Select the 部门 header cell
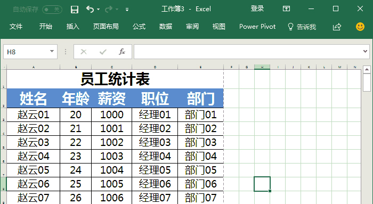The width and height of the screenshot is (373, 204). pyautogui.click(x=201, y=98)
